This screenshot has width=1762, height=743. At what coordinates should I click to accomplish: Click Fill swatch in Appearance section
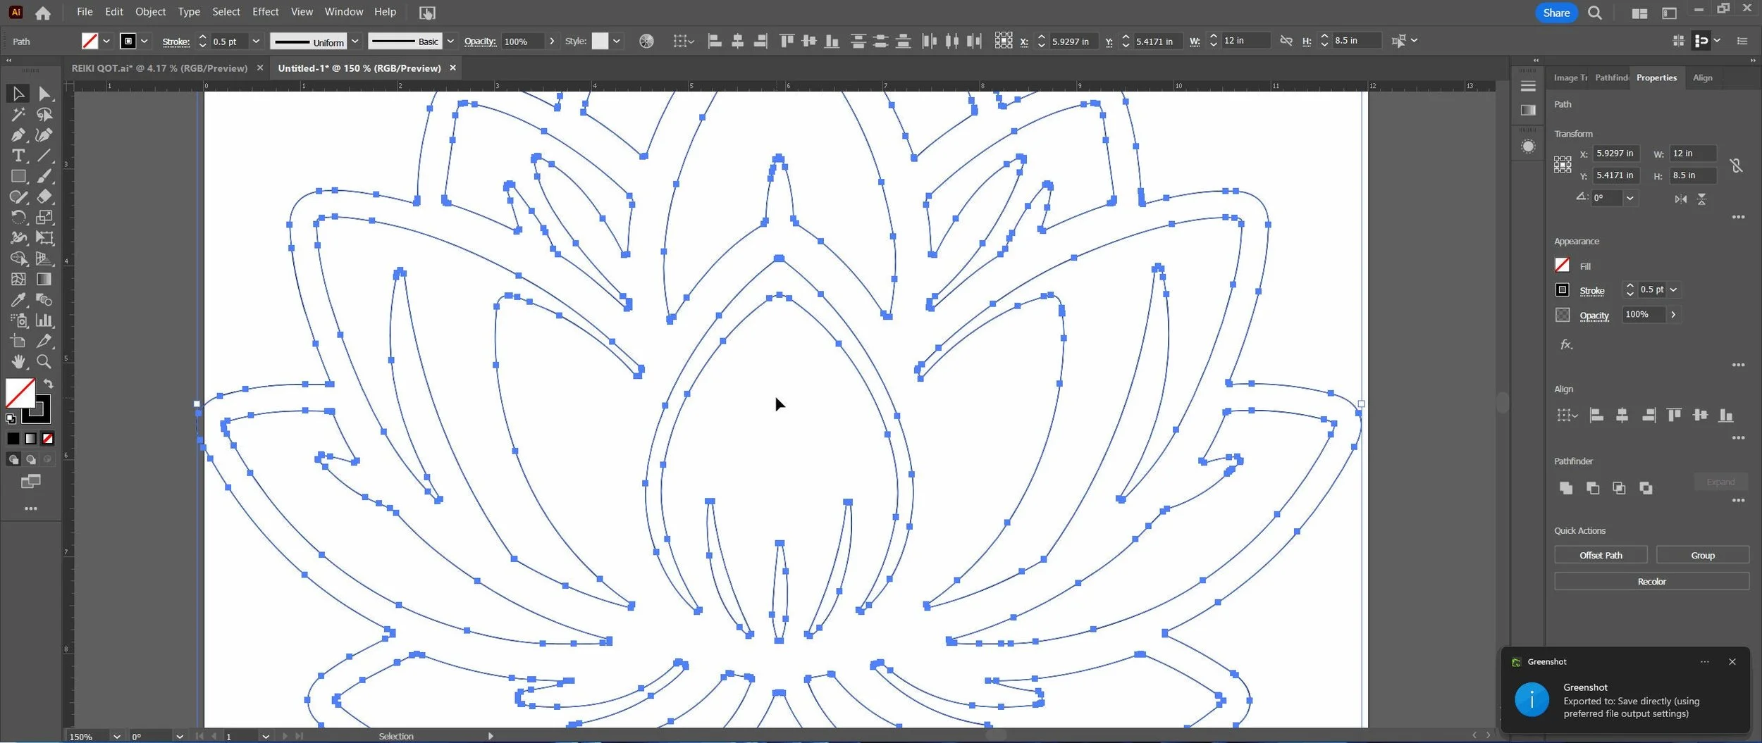coord(1562,266)
